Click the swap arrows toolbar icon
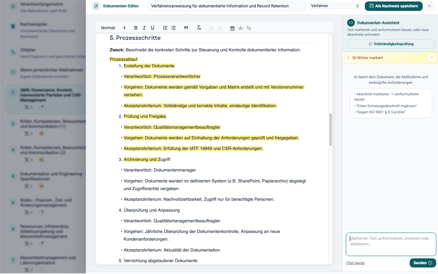Screen dimensions: 438x274 click(249, 28)
